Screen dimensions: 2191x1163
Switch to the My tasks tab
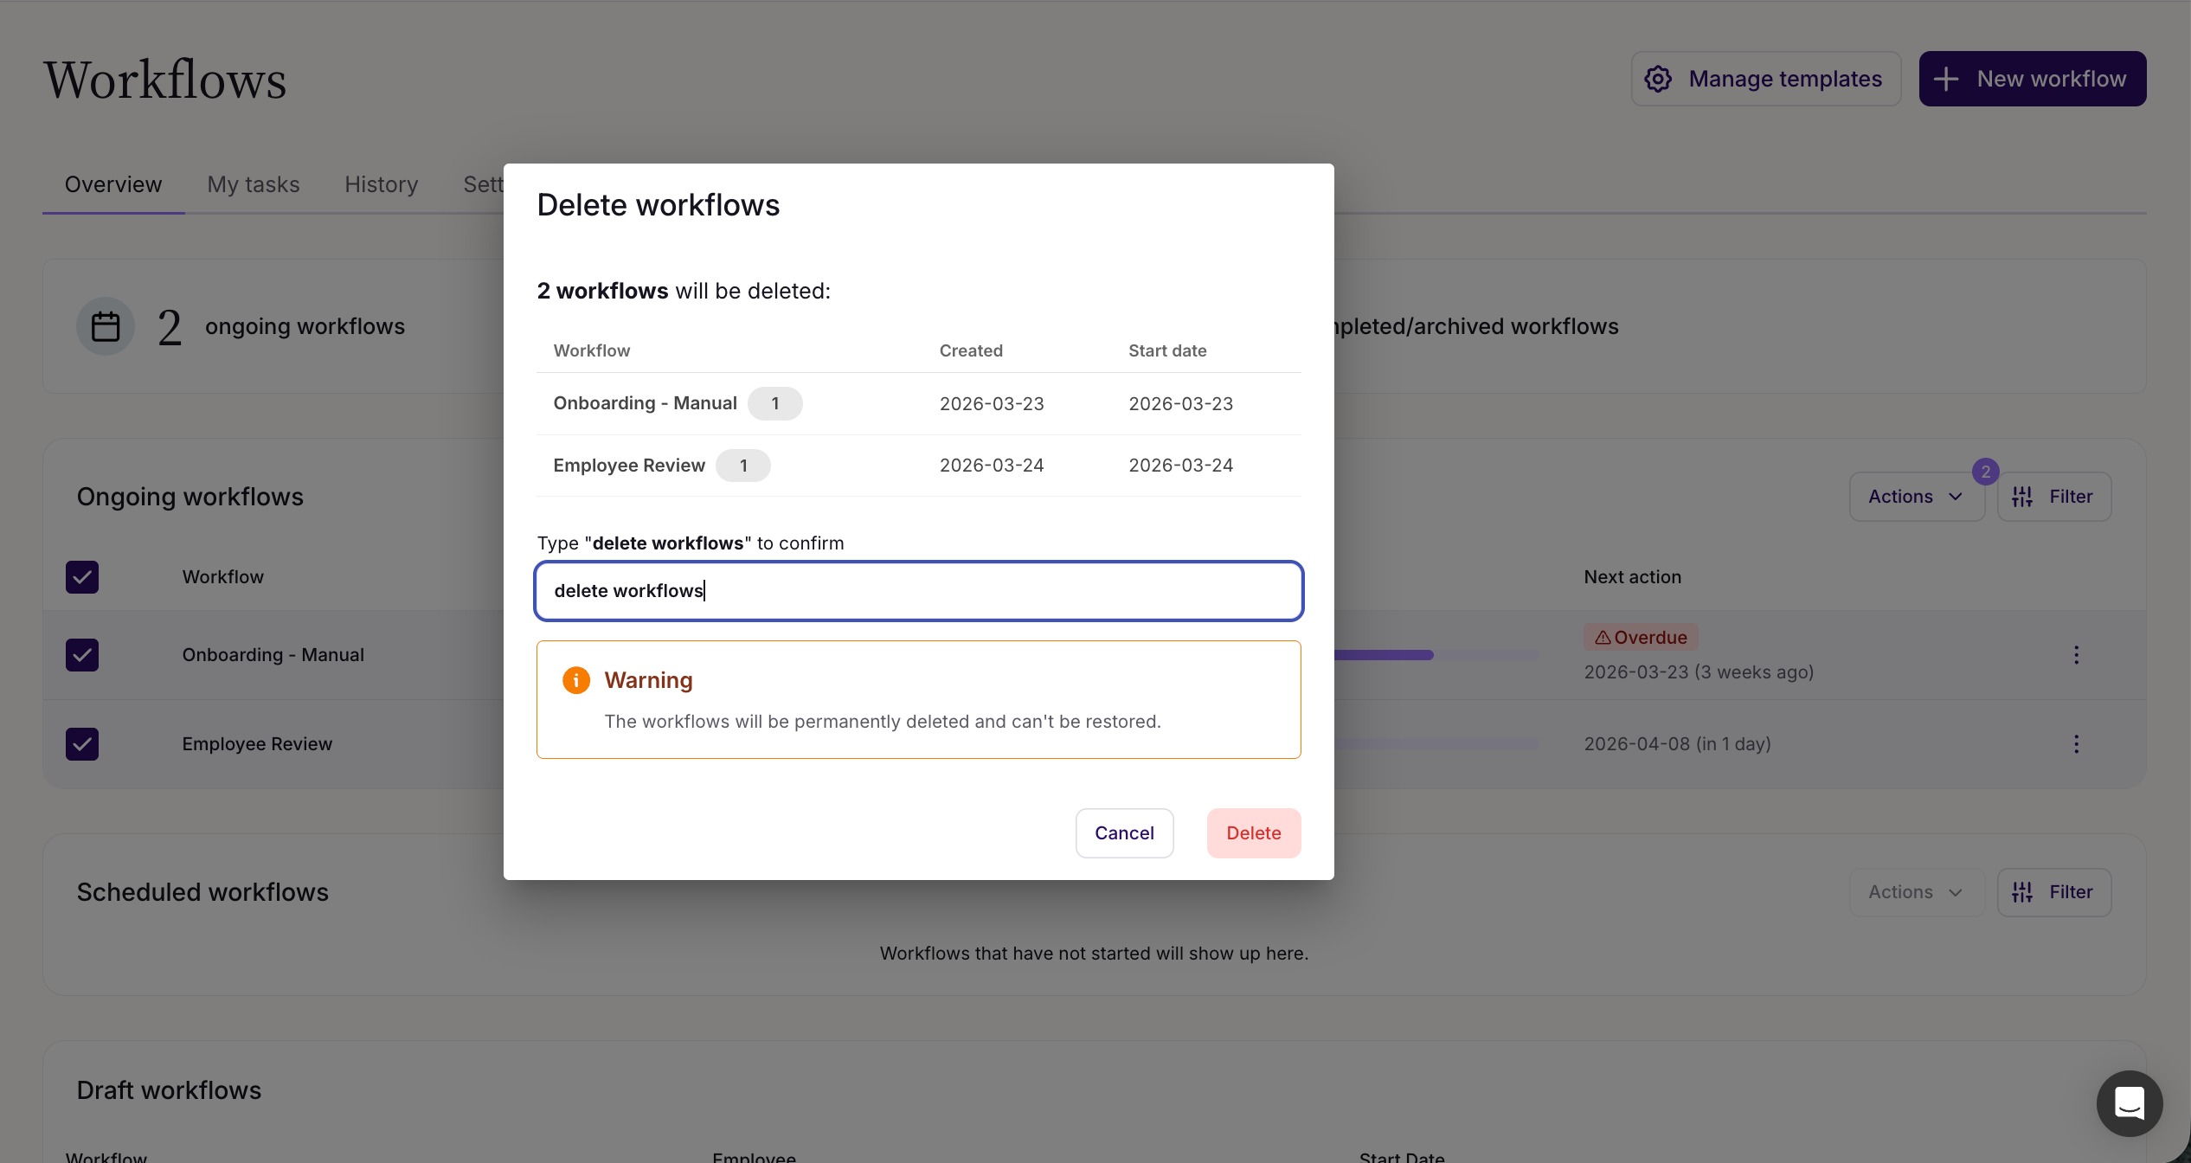click(x=254, y=184)
